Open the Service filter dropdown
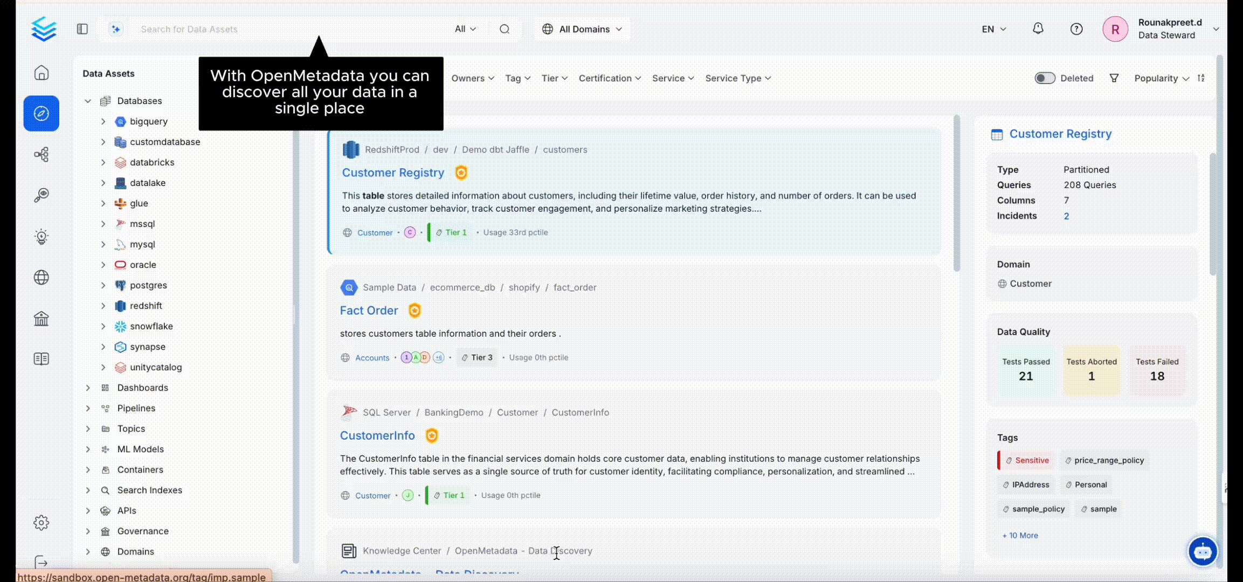This screenshot has width=1243, height=582. pos(673,78)
